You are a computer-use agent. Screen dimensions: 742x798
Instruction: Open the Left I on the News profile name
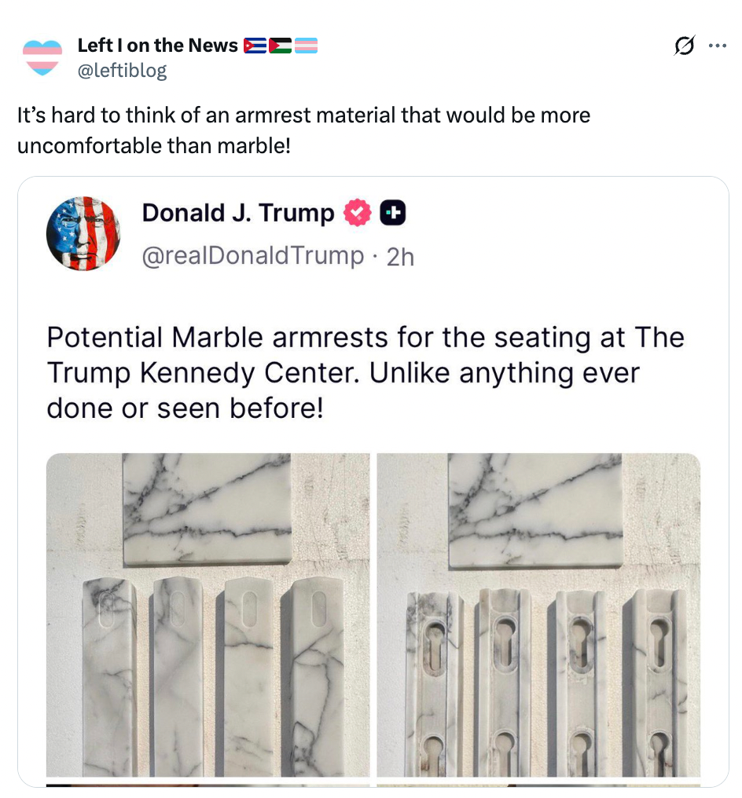[157, 46]
